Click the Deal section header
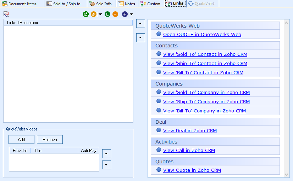Viewport: 293px width, 181px height. tap(215, 122)
